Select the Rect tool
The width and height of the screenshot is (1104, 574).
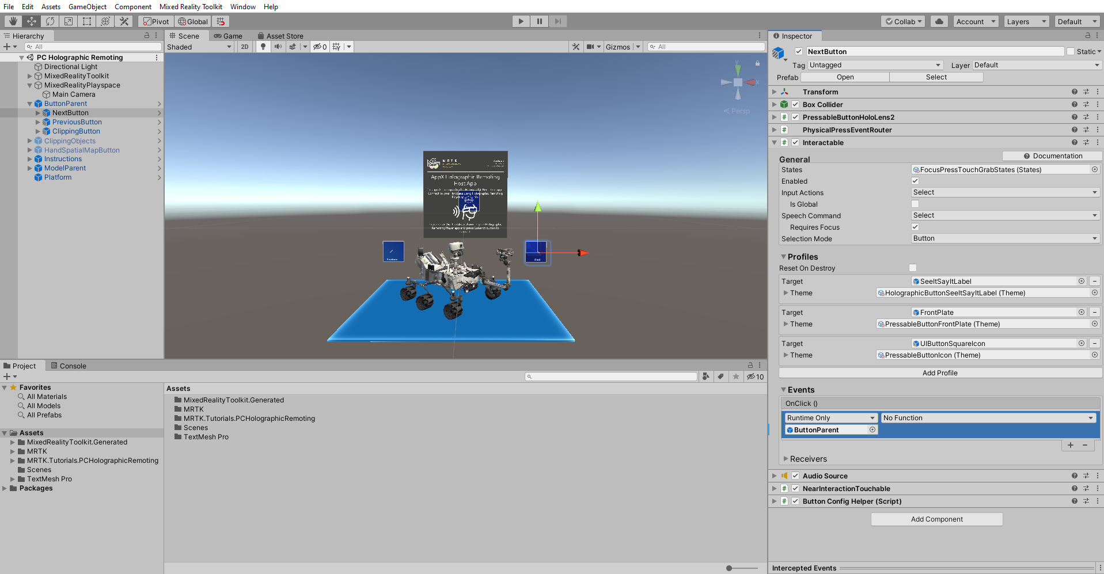click(87, 21)
